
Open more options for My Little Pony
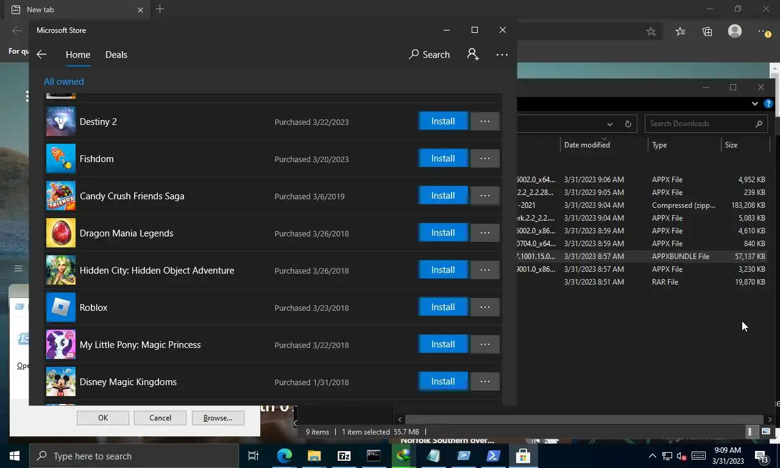[485, 344]
